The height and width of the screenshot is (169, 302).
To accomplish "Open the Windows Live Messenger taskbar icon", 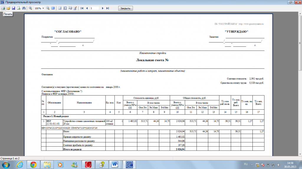I will pyautogui.click(x=74, y=165).
